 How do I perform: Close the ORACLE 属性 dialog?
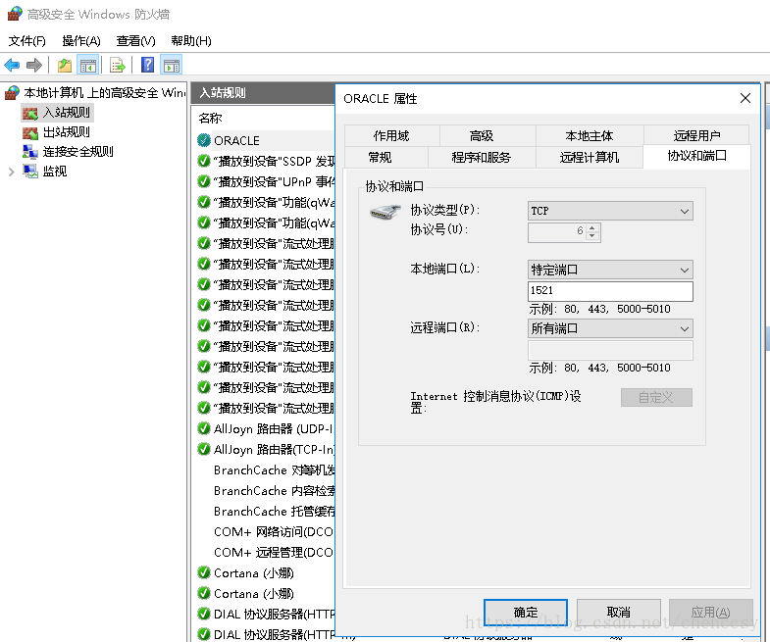(745, 98)
